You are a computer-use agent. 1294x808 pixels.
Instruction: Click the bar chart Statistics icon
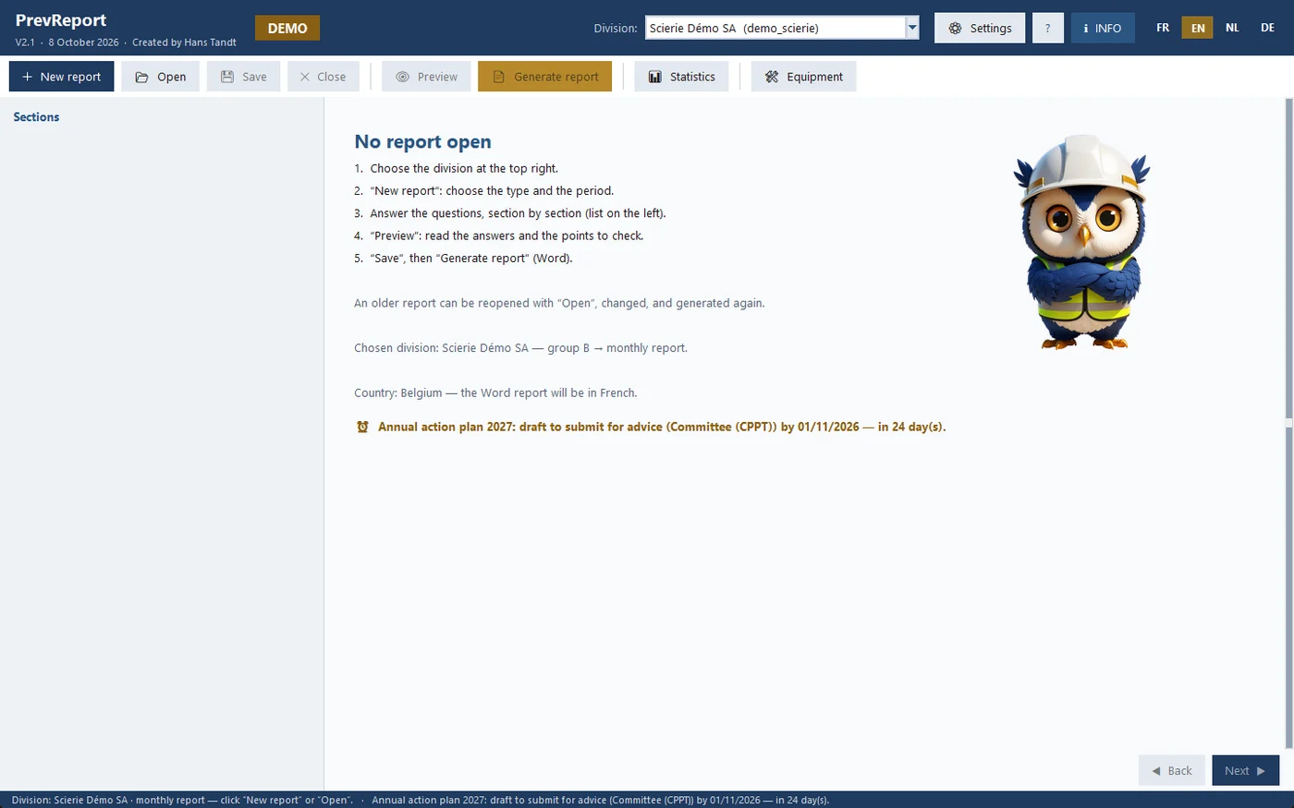coord(654,77)
